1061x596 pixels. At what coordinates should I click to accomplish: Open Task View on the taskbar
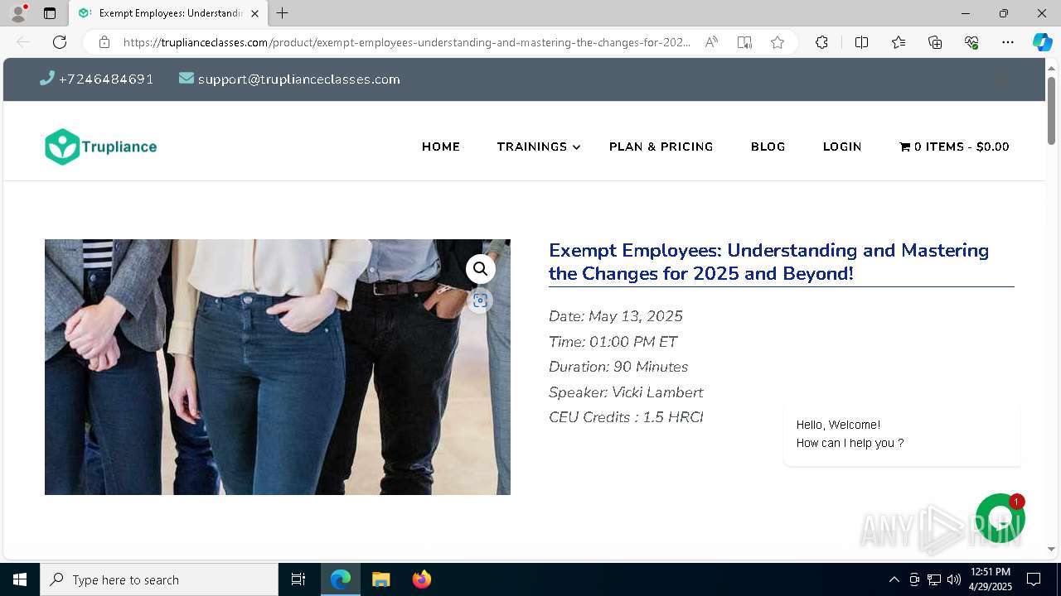tap(298, 579)
